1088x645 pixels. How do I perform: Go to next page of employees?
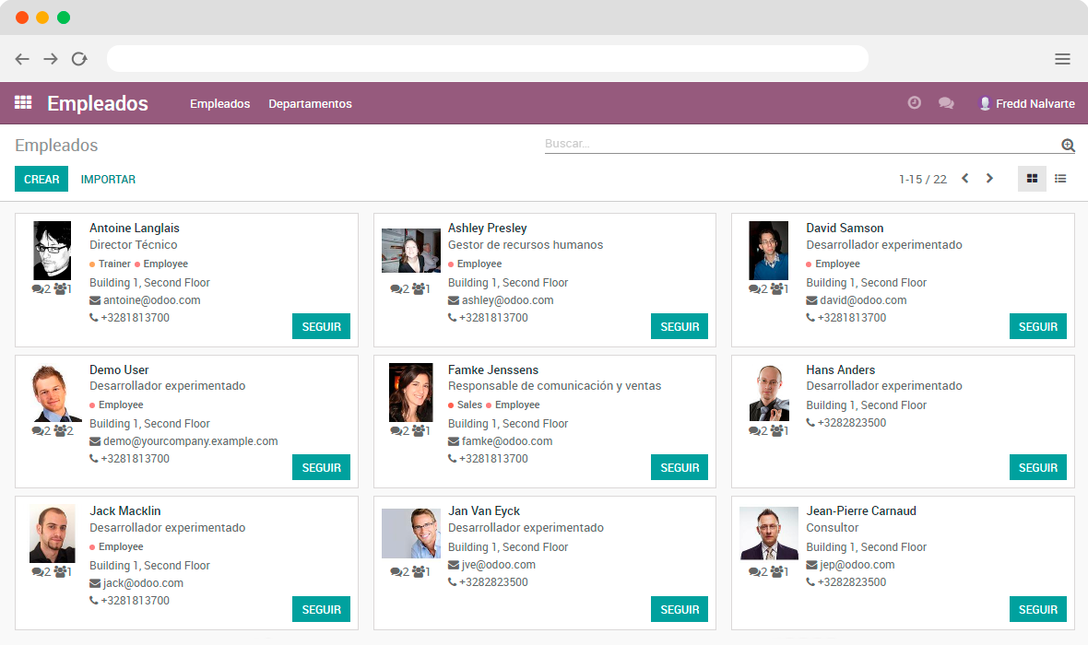(989, 179)
